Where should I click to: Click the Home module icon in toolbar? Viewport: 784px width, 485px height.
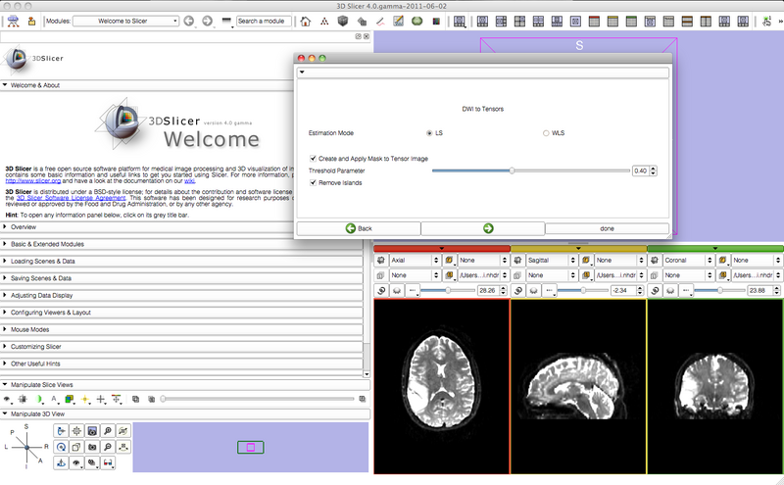pyautogui.click(x=305, y=21)
